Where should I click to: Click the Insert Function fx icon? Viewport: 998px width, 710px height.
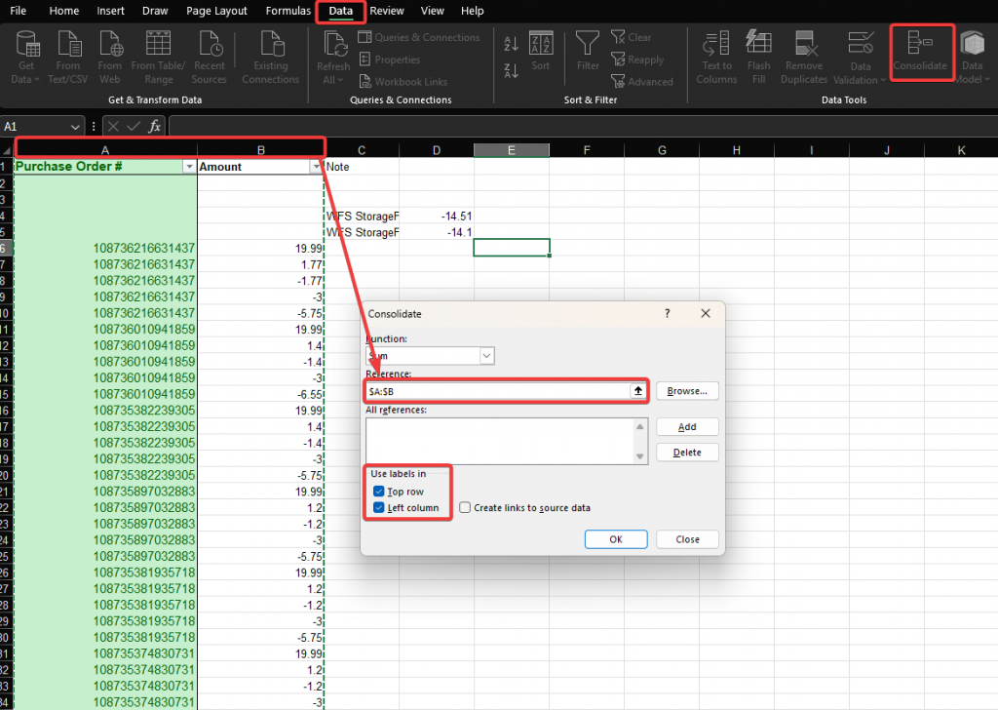pyautogui.click(x=154, y=126)
